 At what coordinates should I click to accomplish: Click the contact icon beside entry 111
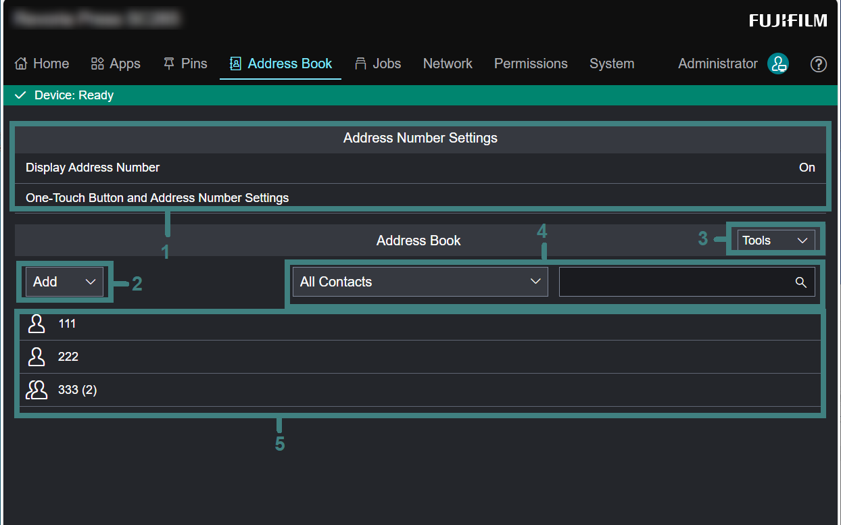pyautogui.click(x=37, y=324)
